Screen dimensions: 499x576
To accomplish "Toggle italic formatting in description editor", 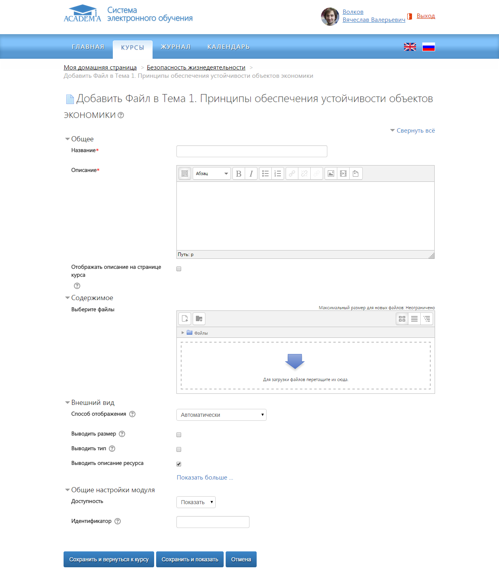I will [251, 174].
